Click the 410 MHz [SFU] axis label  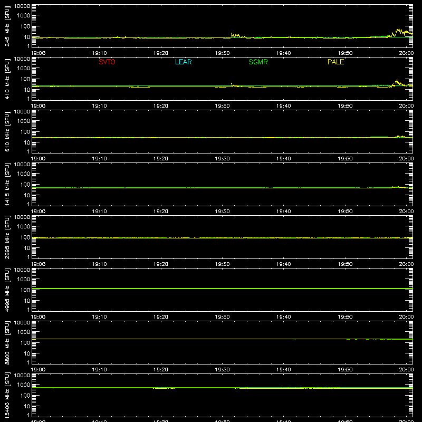pyautogui.click(x=7, y=79)
